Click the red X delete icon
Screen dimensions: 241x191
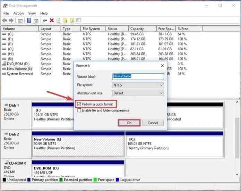(x=52, y=20)
